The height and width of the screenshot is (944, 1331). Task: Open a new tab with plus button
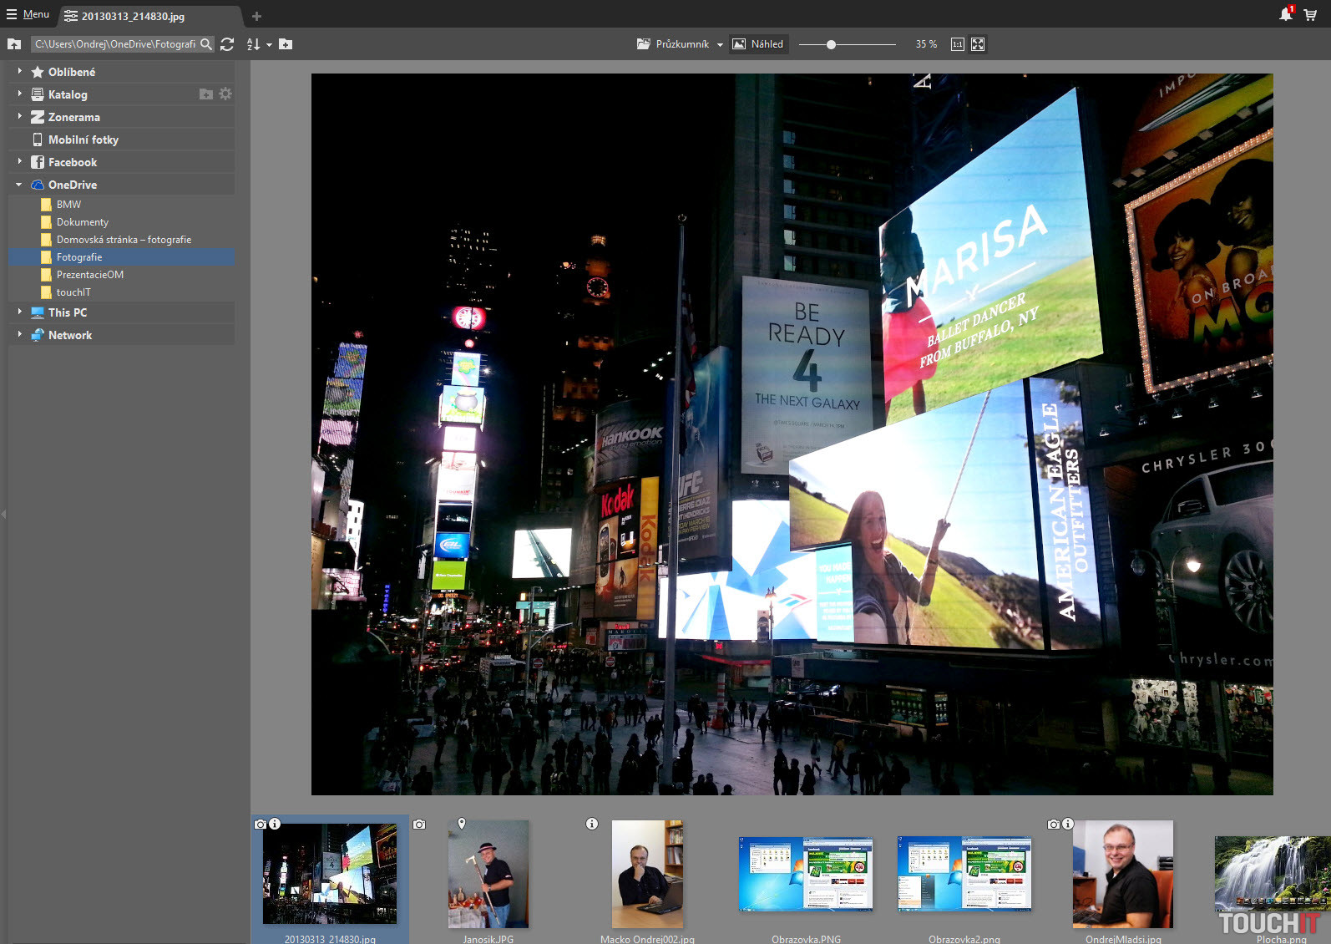pos(256,16)
